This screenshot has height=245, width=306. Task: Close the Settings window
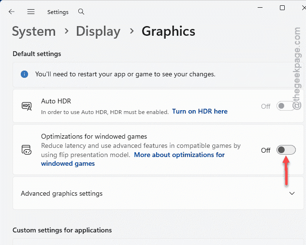[304, 8]
